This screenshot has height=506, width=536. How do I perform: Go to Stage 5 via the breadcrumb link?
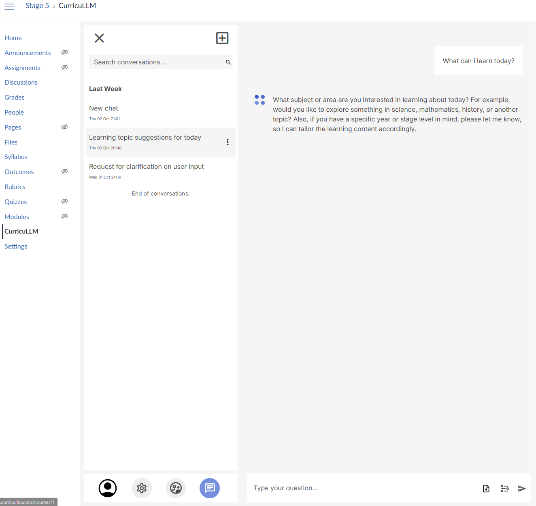pyautogui.click(x=37, y=6)
